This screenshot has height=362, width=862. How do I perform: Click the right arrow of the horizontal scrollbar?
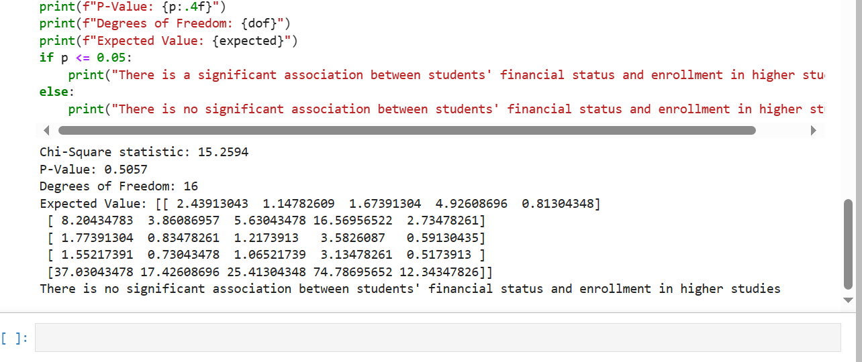(814, 130)
